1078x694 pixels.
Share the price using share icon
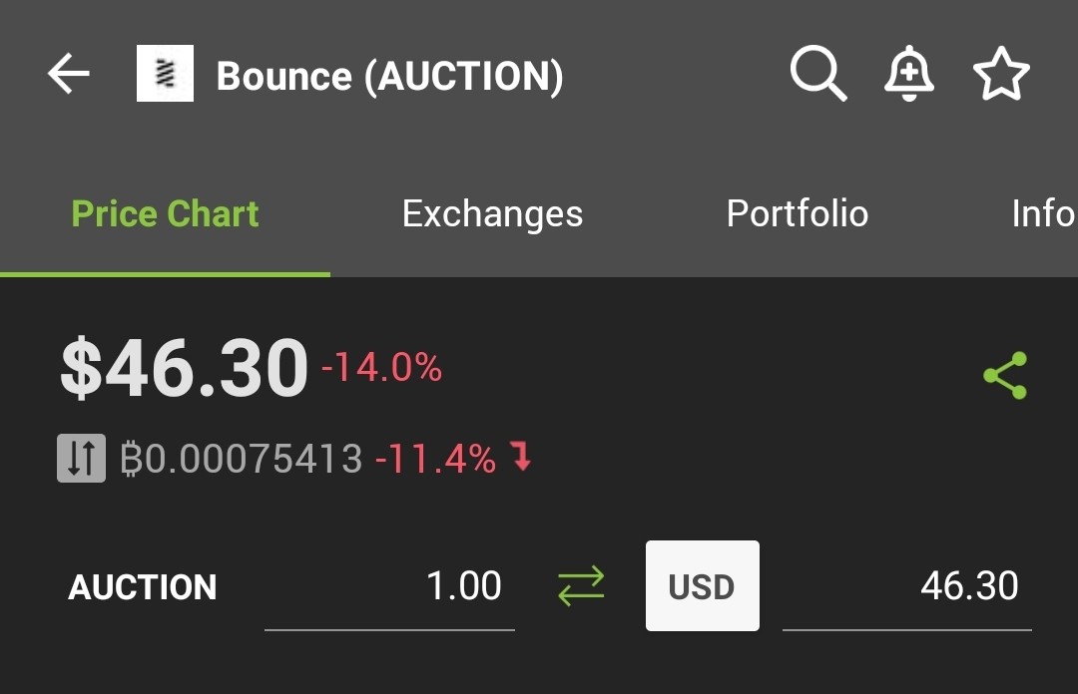tap(1005, 375)
